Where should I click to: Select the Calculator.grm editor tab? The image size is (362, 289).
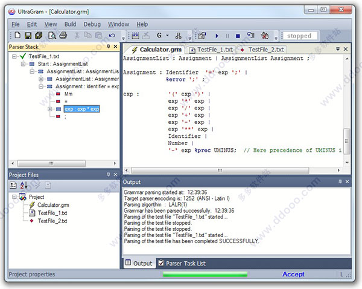point(157,50)
